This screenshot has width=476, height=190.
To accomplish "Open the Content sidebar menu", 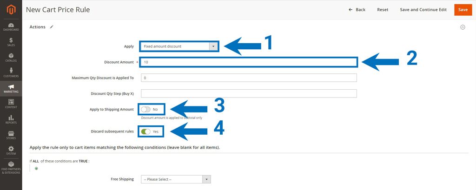I will coord(11,104).
